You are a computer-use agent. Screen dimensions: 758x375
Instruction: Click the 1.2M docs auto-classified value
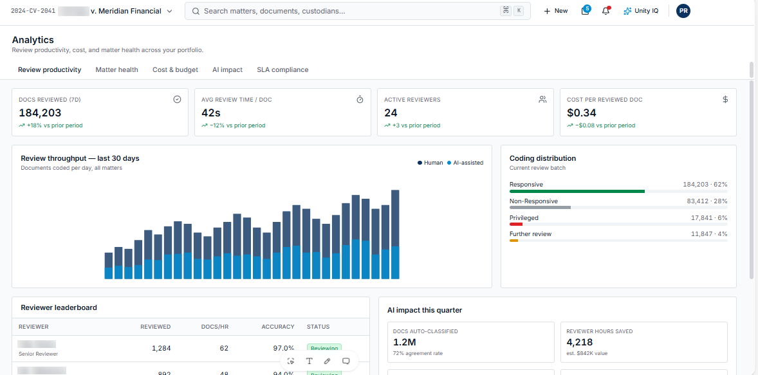click(404, 343)
